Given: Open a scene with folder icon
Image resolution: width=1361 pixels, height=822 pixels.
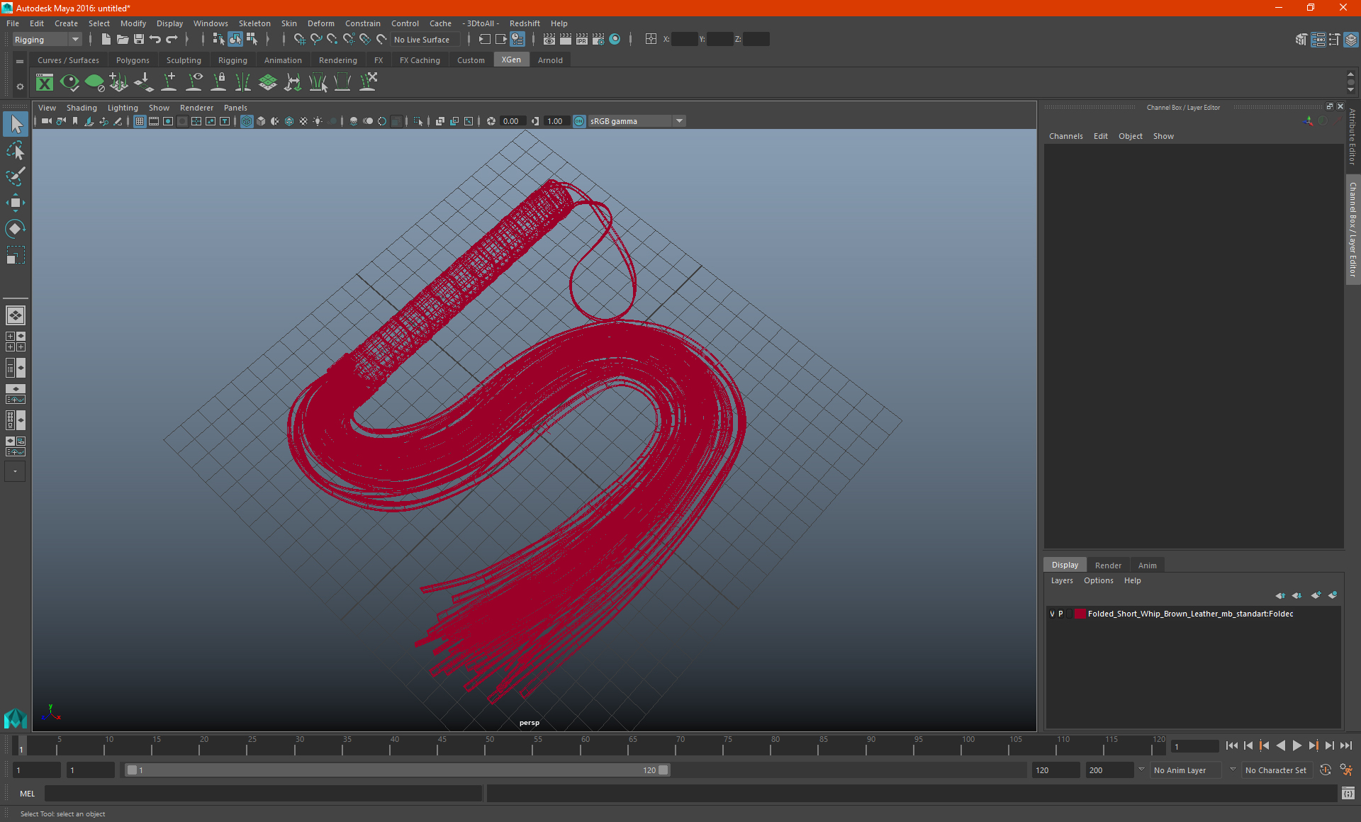Looking at the screenshot, I should pos(122,40).
